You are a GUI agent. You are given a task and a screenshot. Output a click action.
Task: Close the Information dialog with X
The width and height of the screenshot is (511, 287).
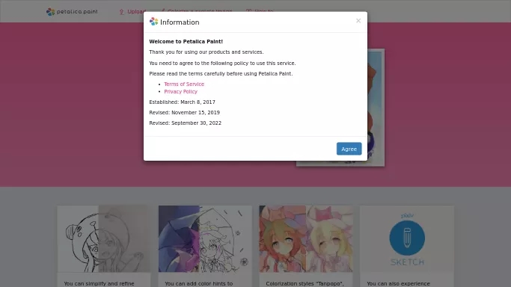click(x=358, y=21)
